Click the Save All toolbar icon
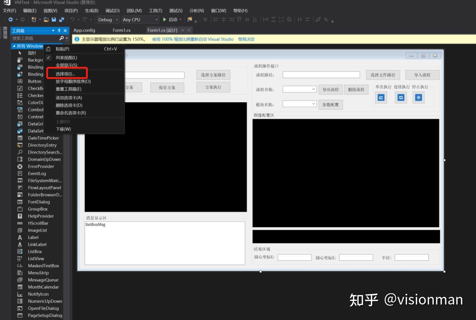This screenshot has height=320, width=476. pos(61,20)
